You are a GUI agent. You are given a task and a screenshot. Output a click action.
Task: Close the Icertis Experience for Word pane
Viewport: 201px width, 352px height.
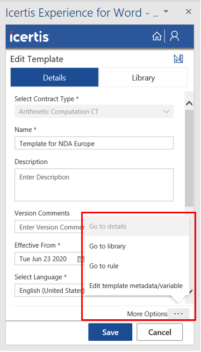point(189,11)
